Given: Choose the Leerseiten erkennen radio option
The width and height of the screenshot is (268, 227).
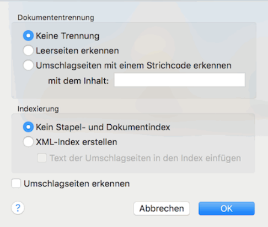Looking at the screenshot, I should 28,51.
